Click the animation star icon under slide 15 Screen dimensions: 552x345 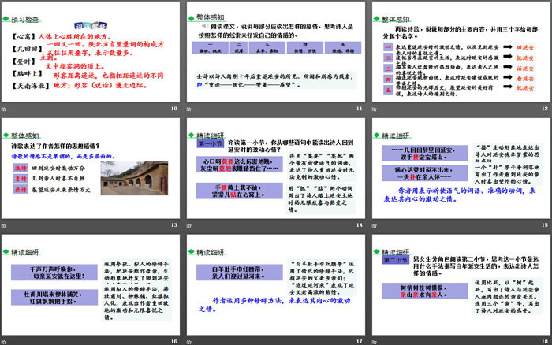(375, 225)
